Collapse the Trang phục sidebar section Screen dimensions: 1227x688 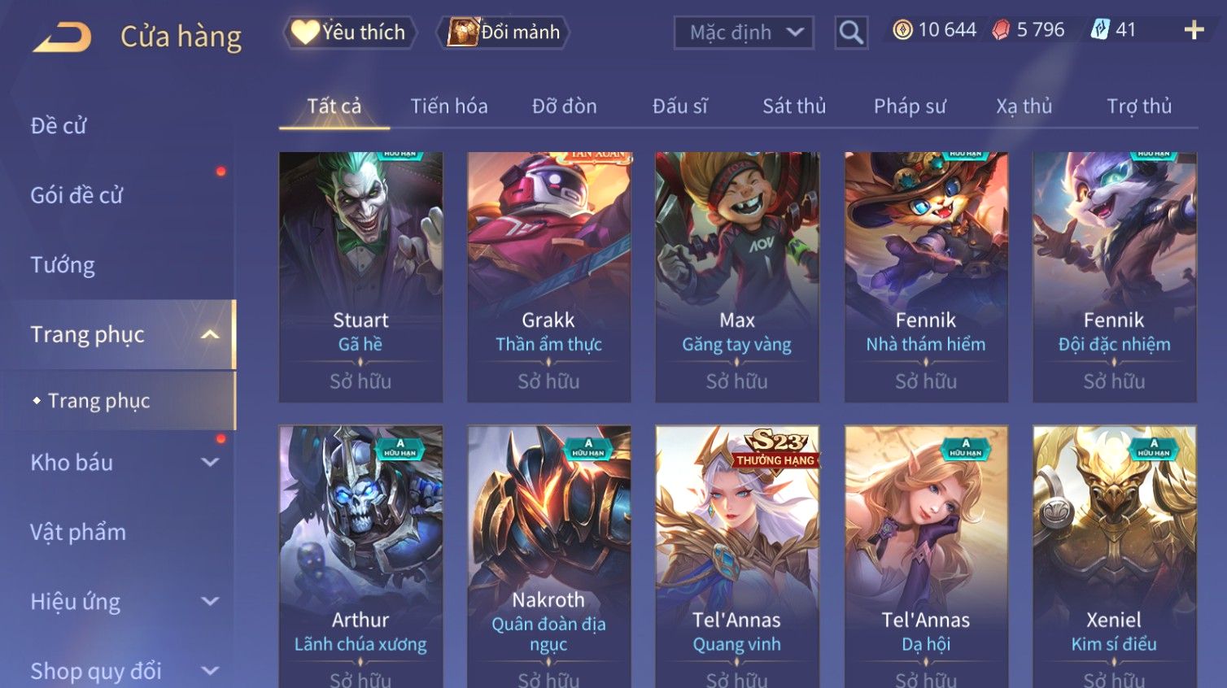(210, 335)
